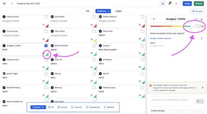Switch to the Responses tab
This screenshot has width=207, height=114.
pyautogui.click(x=103, y=11)
